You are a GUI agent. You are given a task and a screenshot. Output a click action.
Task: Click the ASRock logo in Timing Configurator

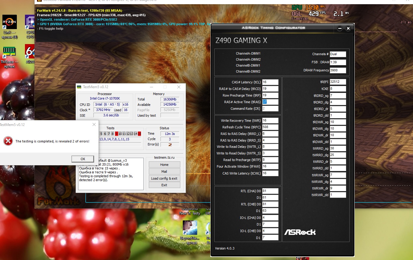(300, 232)
